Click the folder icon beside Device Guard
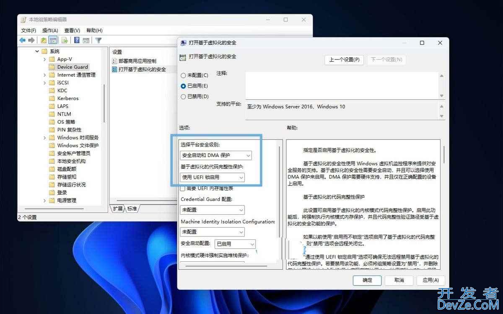This screenshot has width=503, height=314. (x=52, y=67)
